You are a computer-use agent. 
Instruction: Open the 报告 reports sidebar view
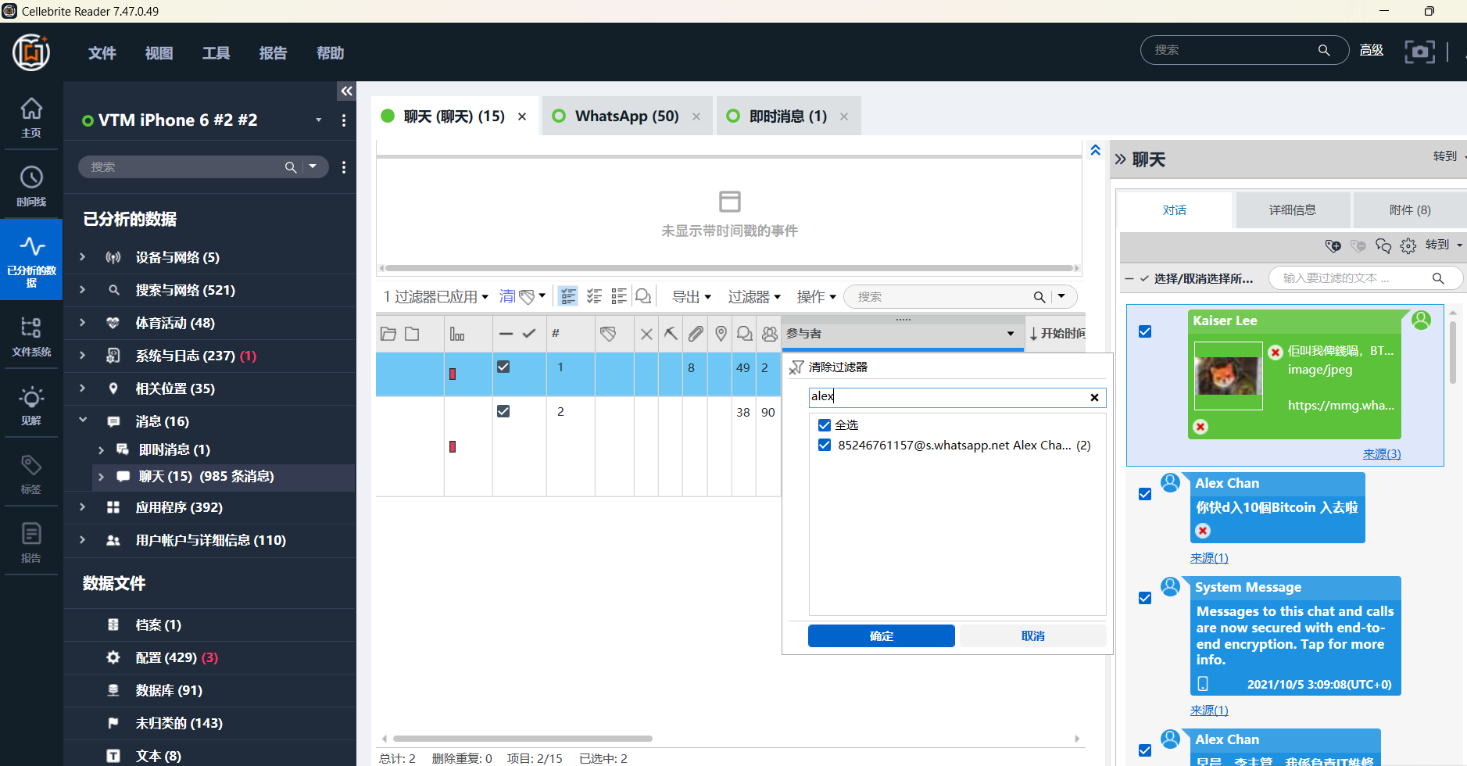click(31, 542)
